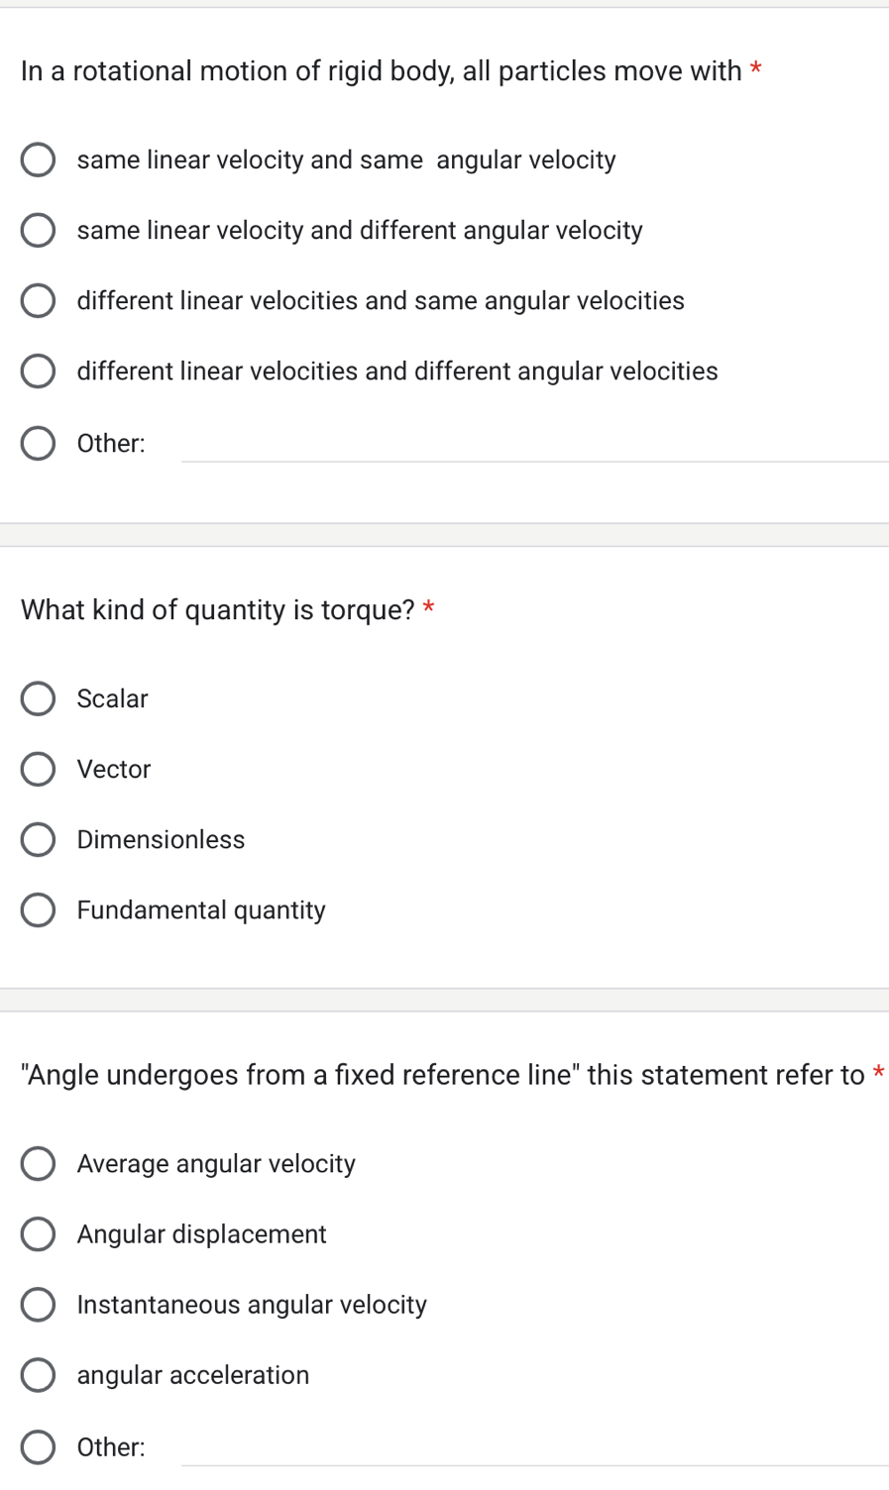Select the Other radio for rotational motion question
The image size is (889, 1490).
coord(38,444)
